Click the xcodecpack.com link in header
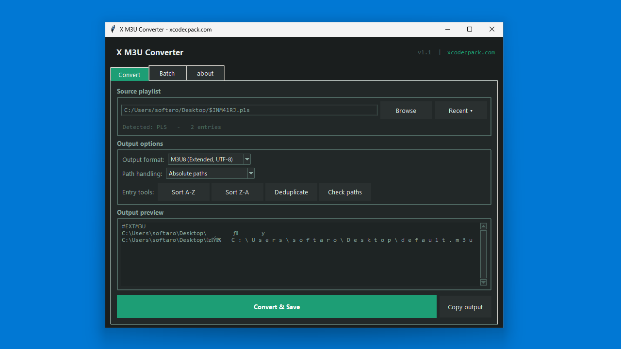621x349 pixels. coord(471,52)
